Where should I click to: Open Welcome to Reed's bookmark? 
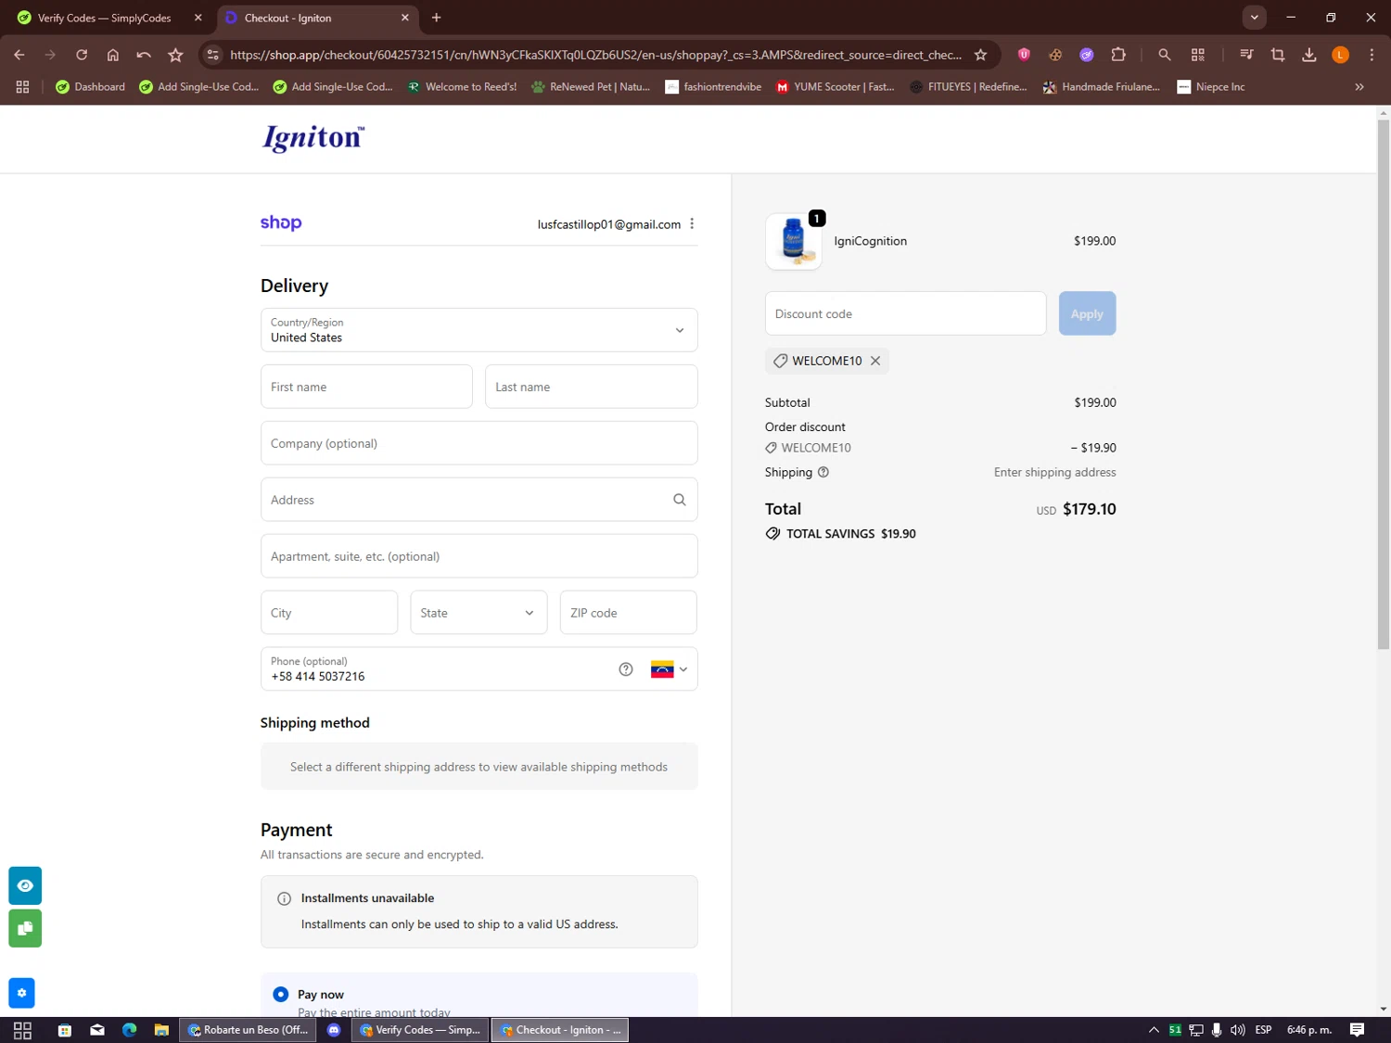[462, 86]
